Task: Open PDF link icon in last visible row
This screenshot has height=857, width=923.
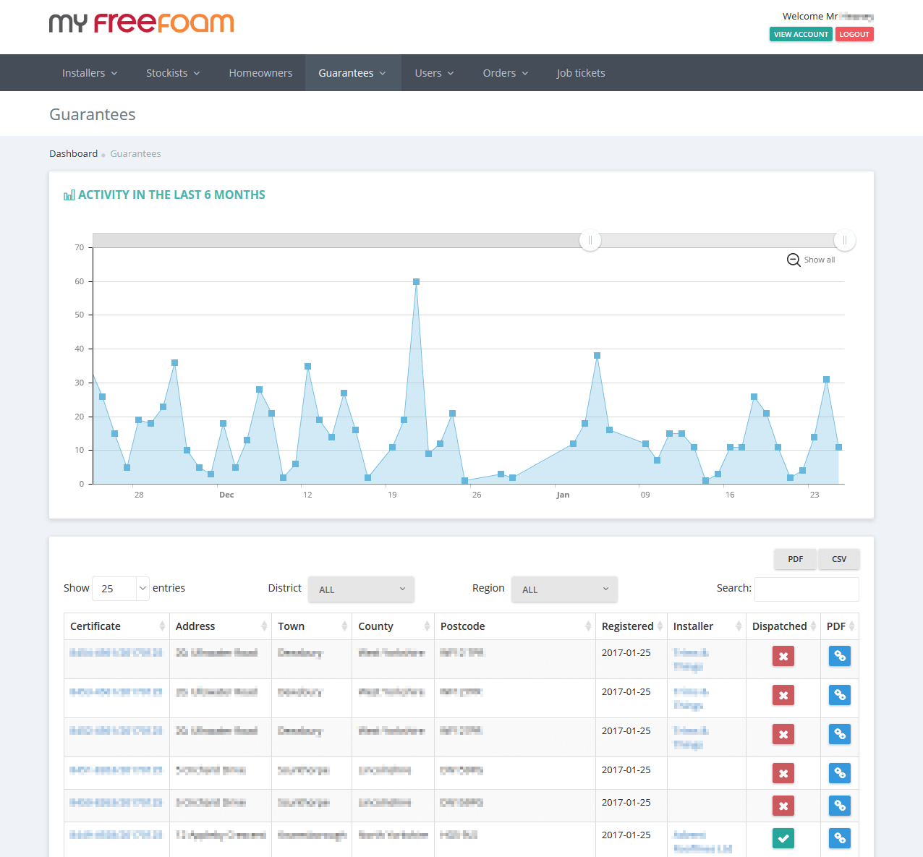Action: point(839,838)
